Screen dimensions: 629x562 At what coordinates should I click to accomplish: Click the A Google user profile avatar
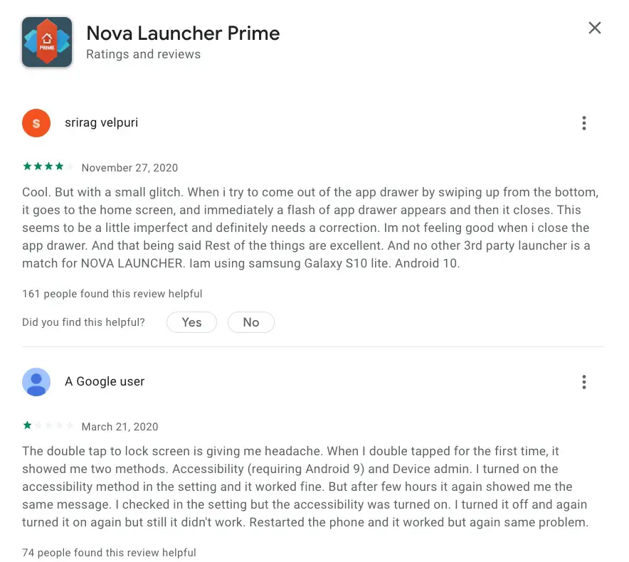coord(36,382)
